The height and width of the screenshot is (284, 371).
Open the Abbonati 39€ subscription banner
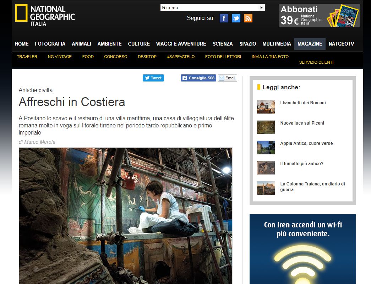[x=320, y=15]
